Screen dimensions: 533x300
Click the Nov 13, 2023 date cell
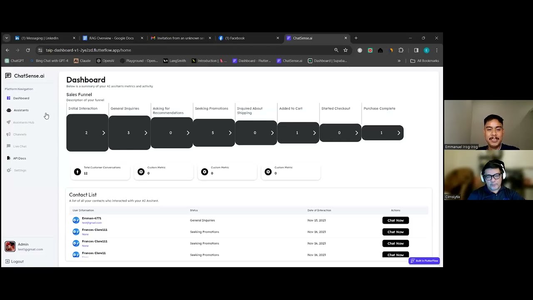coord(317,220)
